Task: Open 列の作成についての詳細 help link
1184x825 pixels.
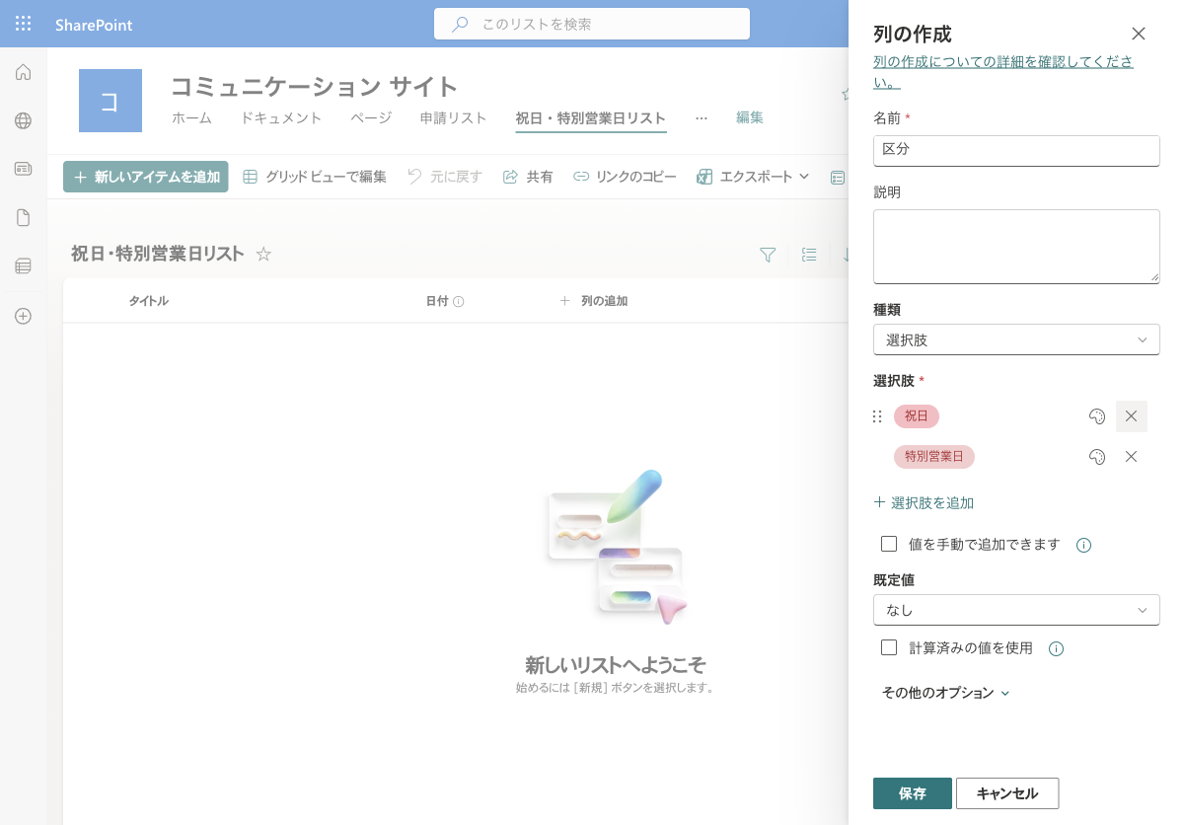Action: coord(1003,71)
